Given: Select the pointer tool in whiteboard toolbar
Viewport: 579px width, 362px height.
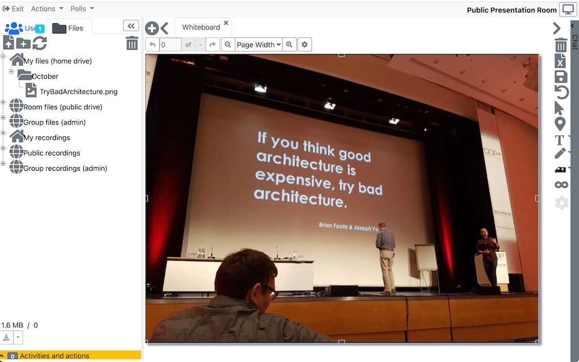Looking at the screenshot, I should [560, 108].
